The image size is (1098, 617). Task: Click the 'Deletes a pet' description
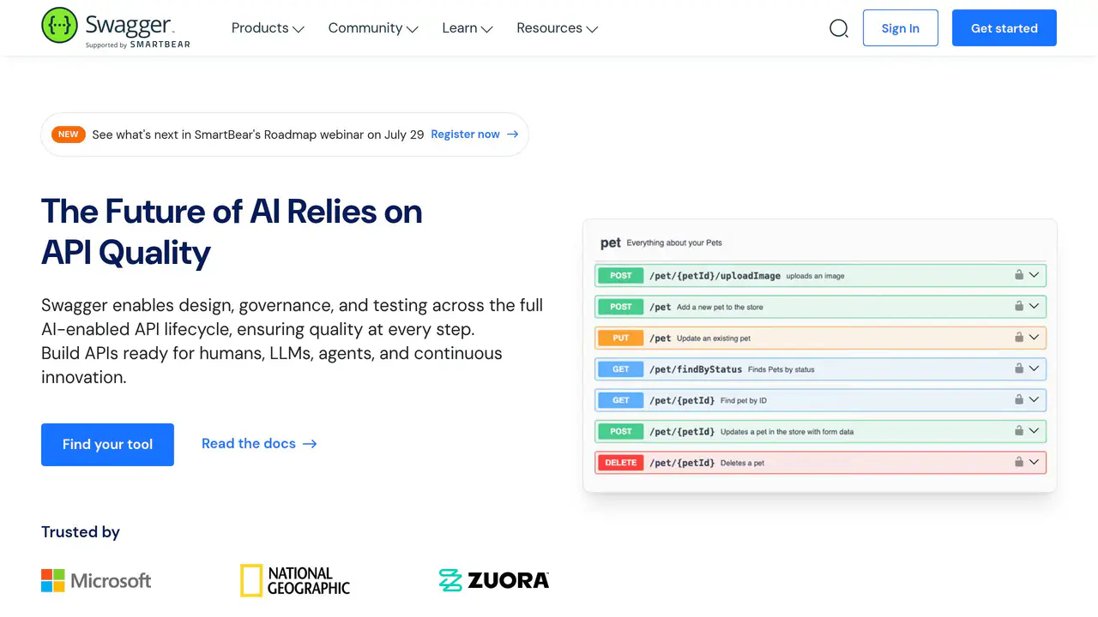click(x=742, y=463)
